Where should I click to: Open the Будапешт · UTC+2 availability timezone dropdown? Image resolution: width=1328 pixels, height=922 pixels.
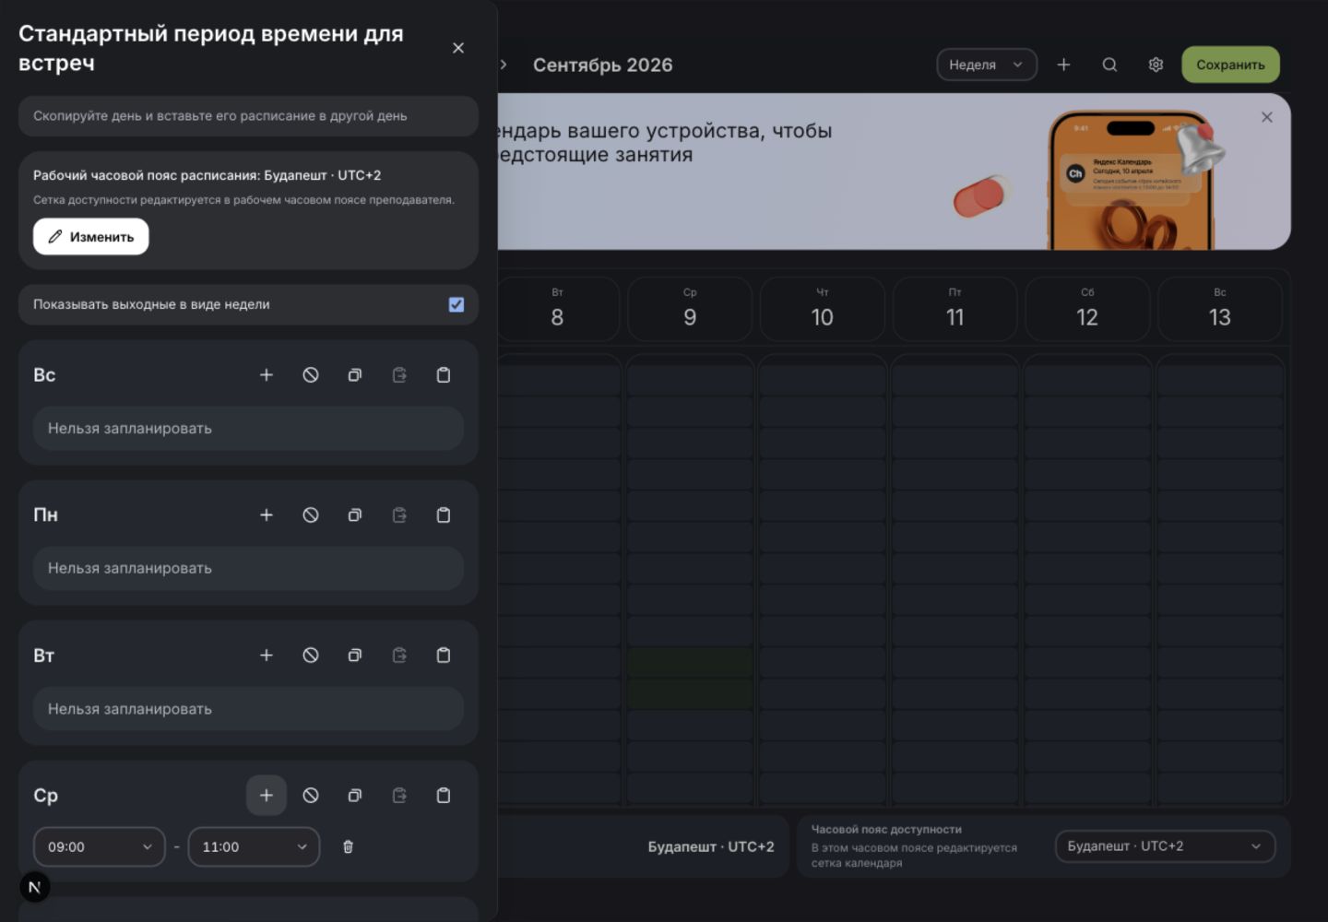click(x=1165, y=845)
